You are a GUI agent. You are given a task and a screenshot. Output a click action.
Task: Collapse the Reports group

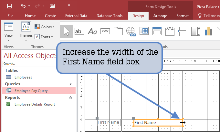[x=70, y=98]
